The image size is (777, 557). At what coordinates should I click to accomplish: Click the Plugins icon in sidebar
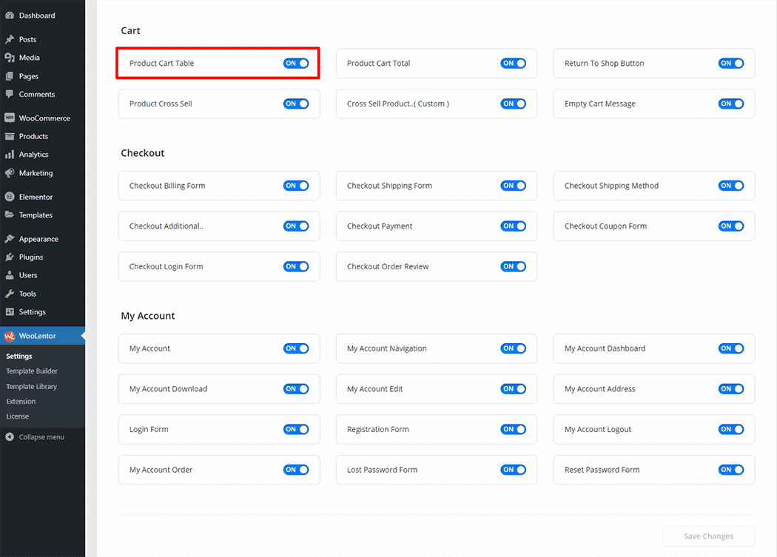tap(10, 257)
